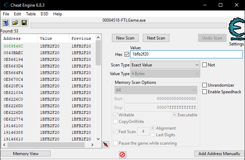
Task: Open the Help menu
Action: click(x=57, y=14)
